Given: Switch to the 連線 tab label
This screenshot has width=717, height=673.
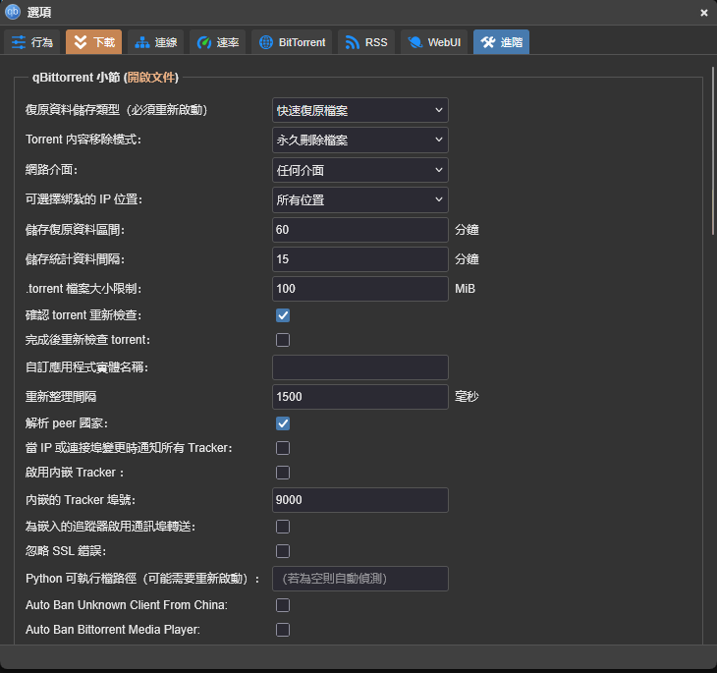Looking at the screenshot, I should point(166,42).
